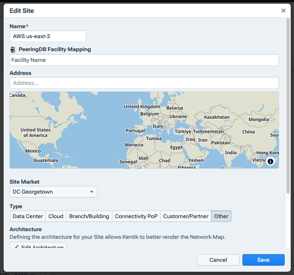Screen dimensions: 294x275
Task: Click Chad label on the map
Action: [x=164, y=161]
